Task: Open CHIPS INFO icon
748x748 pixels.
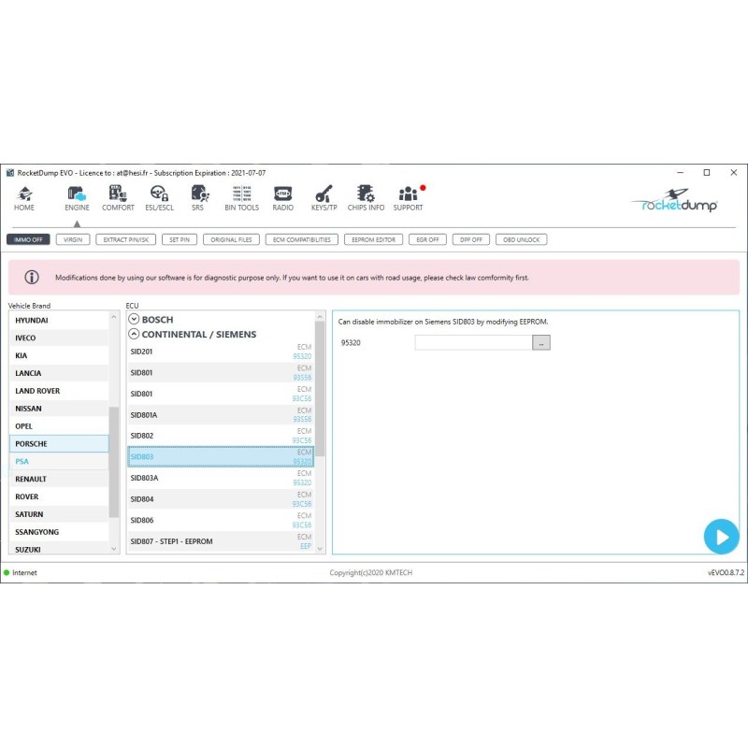Action: click(x=366, y=194)
